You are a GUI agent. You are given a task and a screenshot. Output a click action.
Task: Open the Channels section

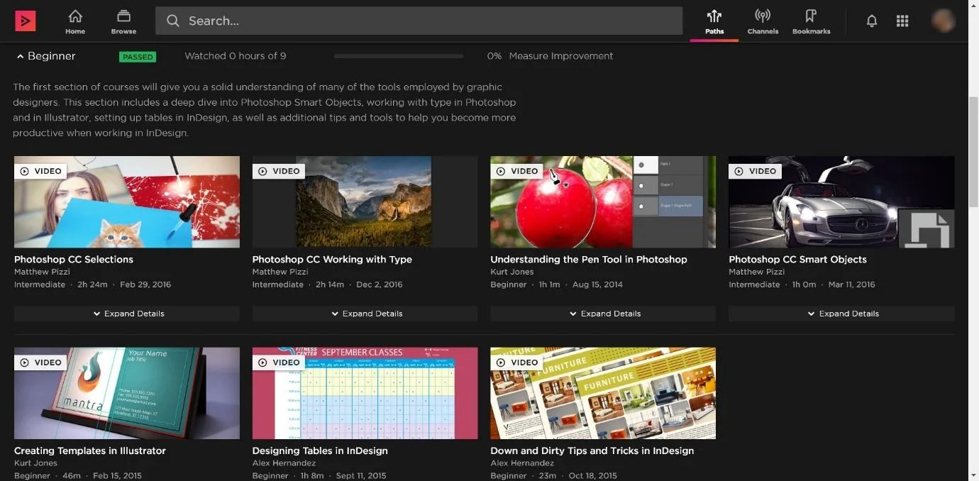[x=763, y=22]
